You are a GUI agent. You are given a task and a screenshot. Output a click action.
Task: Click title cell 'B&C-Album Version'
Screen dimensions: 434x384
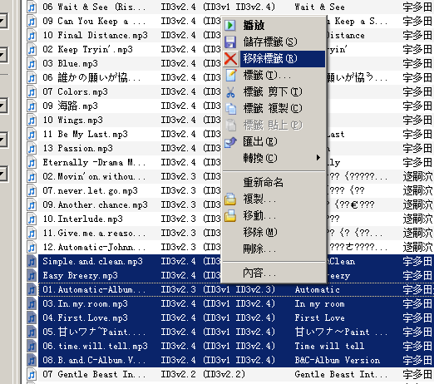click(x=338, y=360)
